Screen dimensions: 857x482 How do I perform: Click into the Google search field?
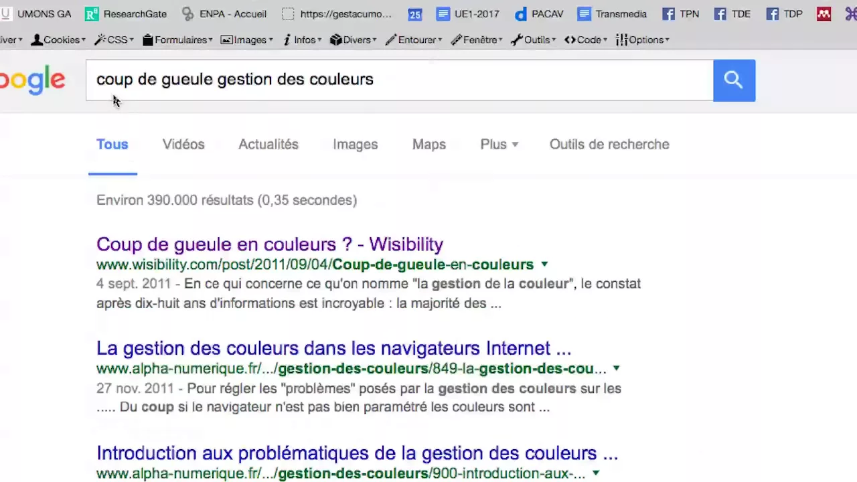click(x=400, y=80)
